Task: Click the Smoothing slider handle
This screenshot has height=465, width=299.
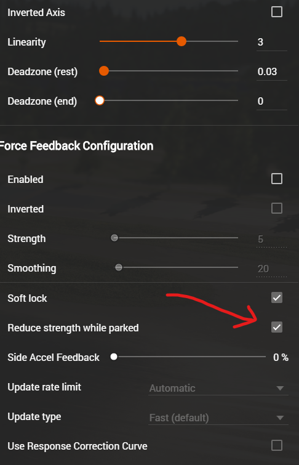Action: click(x=119, y=267)
